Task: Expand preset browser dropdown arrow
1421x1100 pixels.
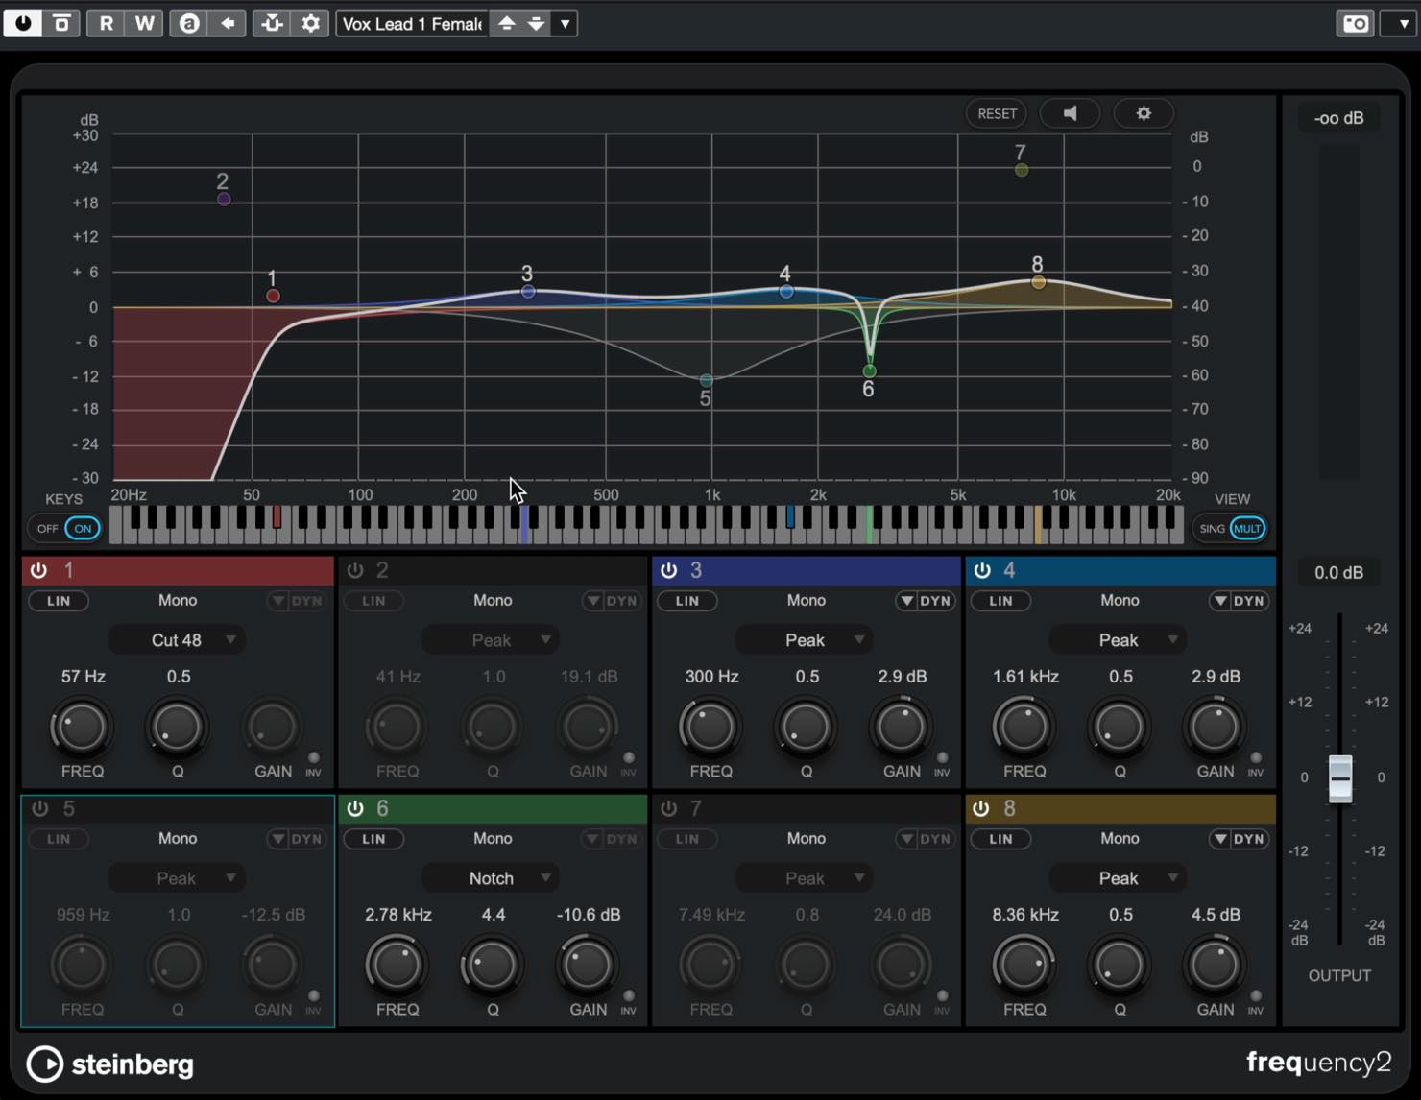Action: tap(565, 23)
